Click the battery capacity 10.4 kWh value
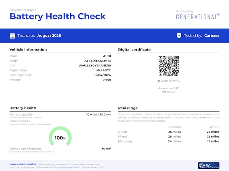This screenshot has height=171, width=229. tap(92, 114)
